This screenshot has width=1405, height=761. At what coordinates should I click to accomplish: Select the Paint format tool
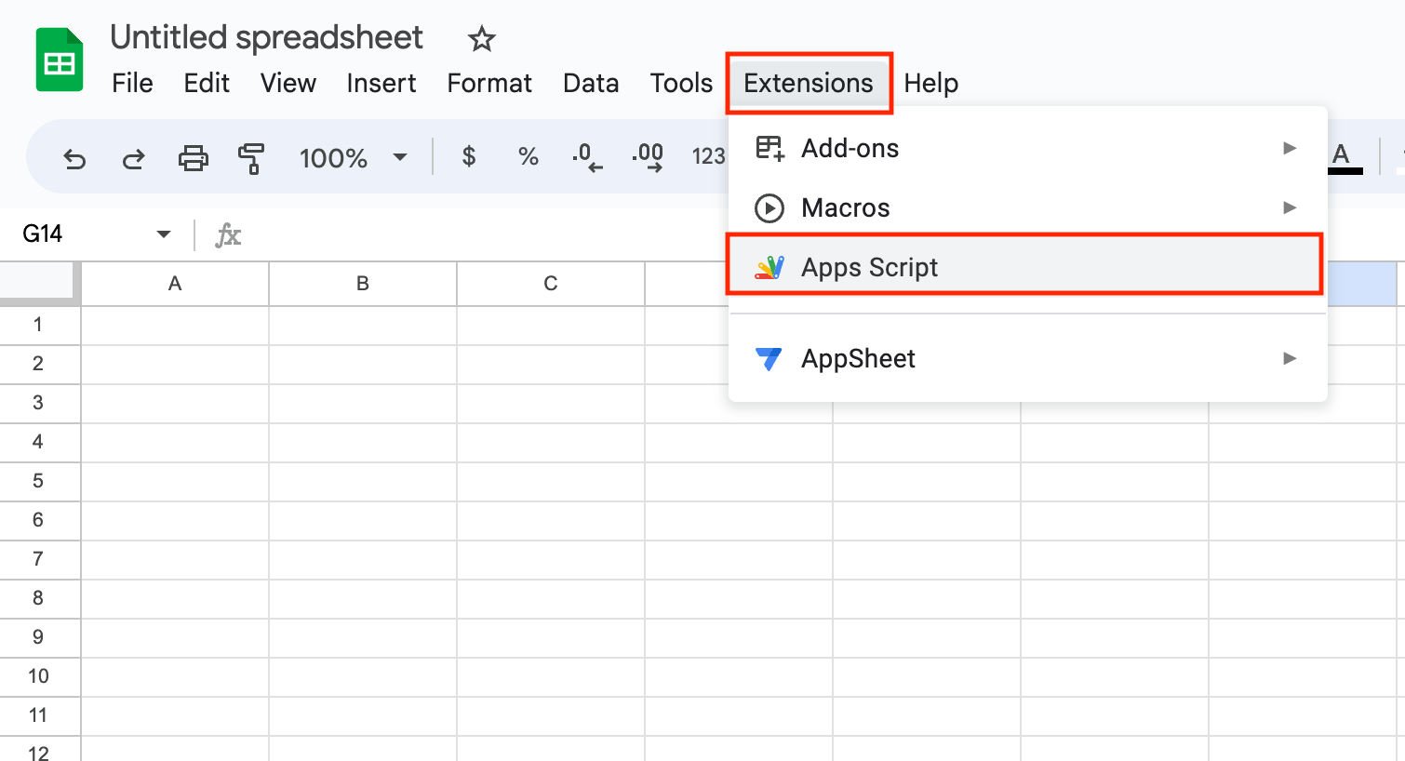251,158
